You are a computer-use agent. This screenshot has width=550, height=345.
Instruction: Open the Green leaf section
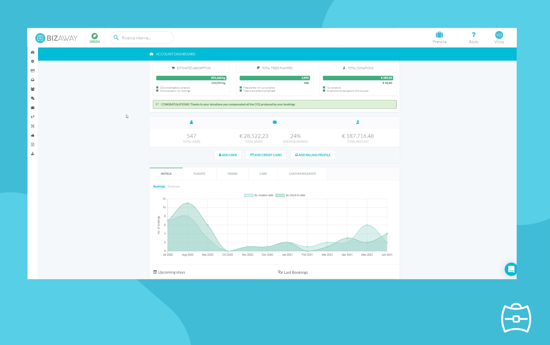point(95,38)
